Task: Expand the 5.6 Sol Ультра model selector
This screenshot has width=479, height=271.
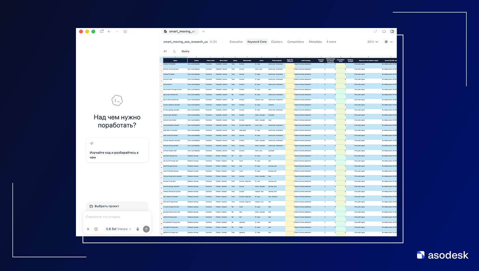Action: pyautogui.click(x=119, y=229)
